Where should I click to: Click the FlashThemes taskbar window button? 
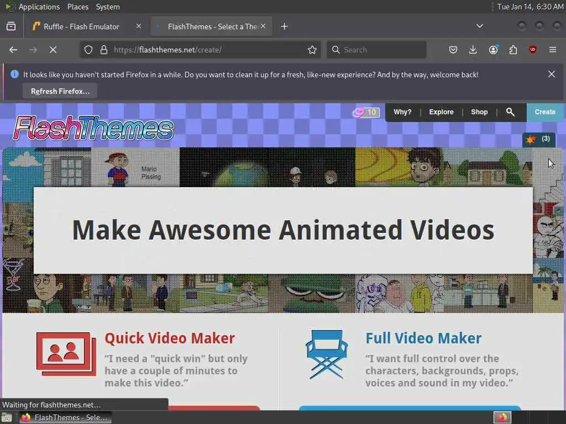coord(65,417)
